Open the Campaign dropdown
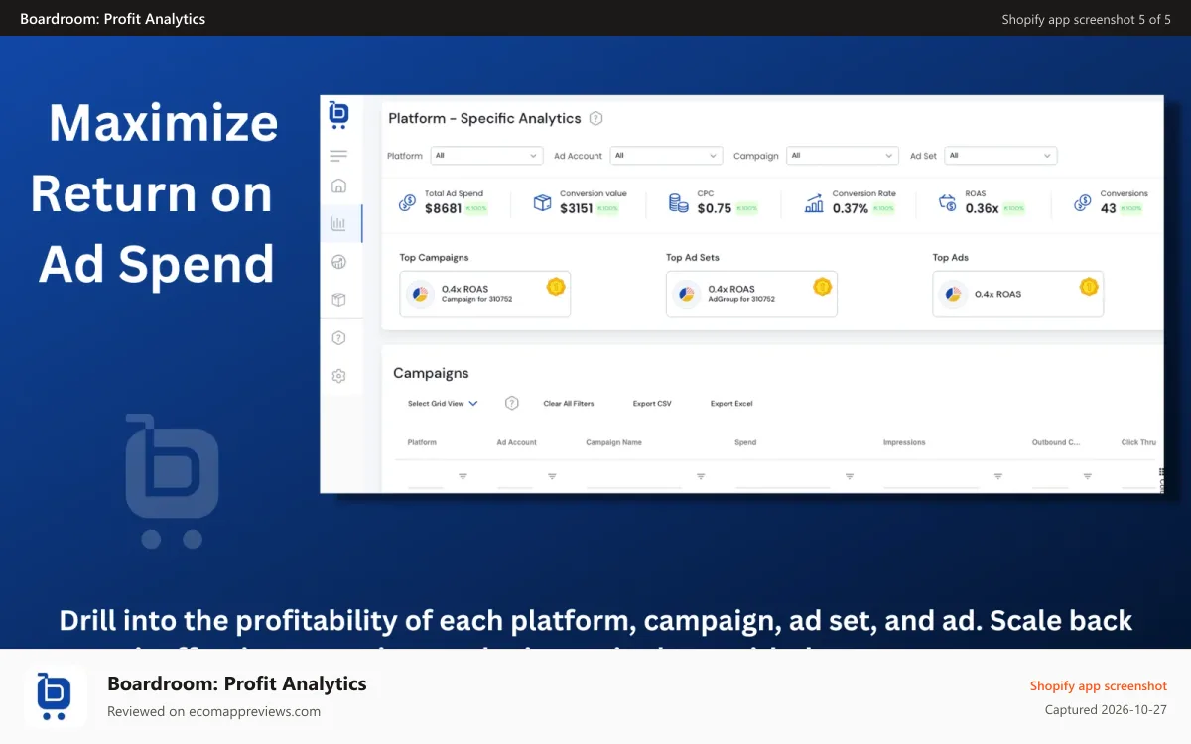This screenshot has height=744, width=1191. tap(843, 156)
